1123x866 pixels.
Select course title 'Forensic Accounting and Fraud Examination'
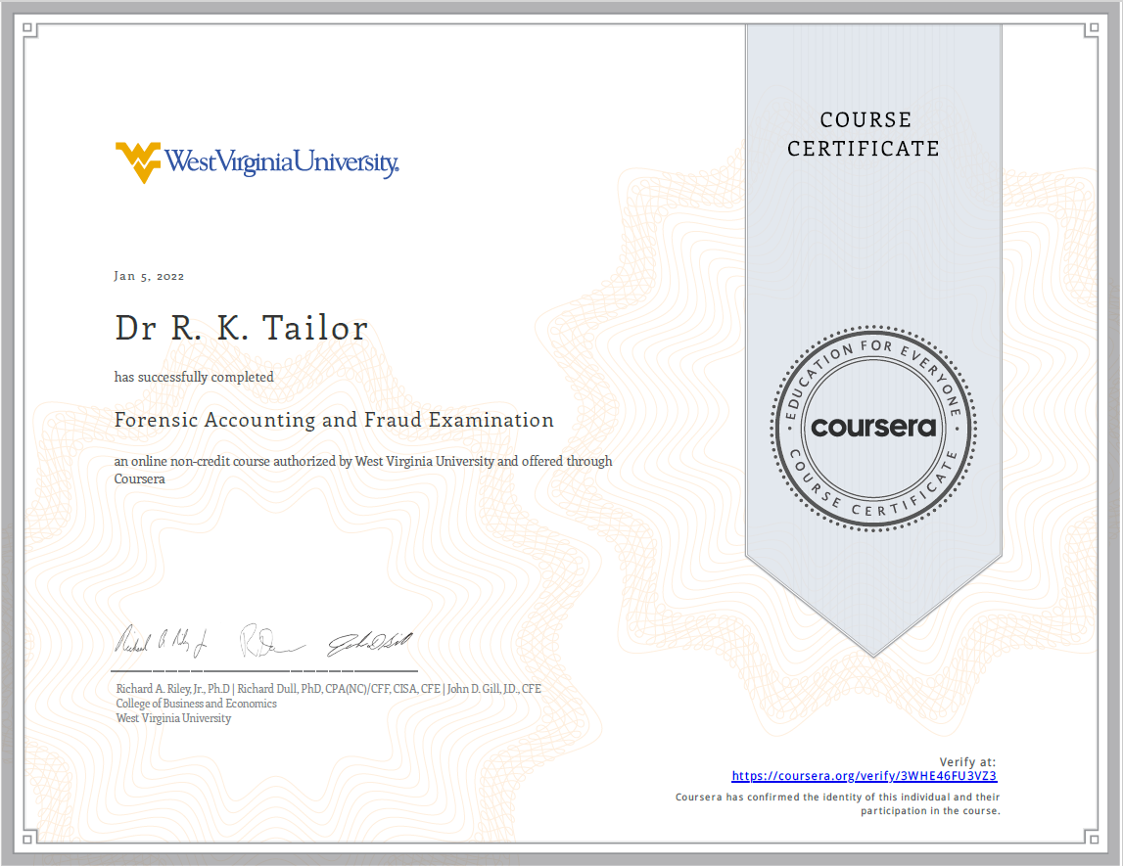[334, 420]
